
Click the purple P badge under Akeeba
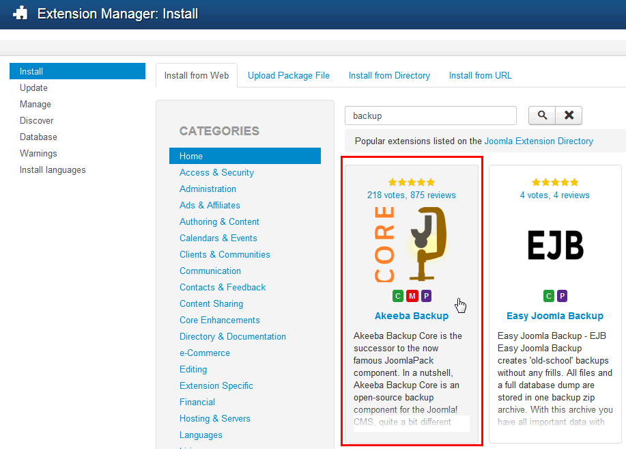[x=427, y=296]
